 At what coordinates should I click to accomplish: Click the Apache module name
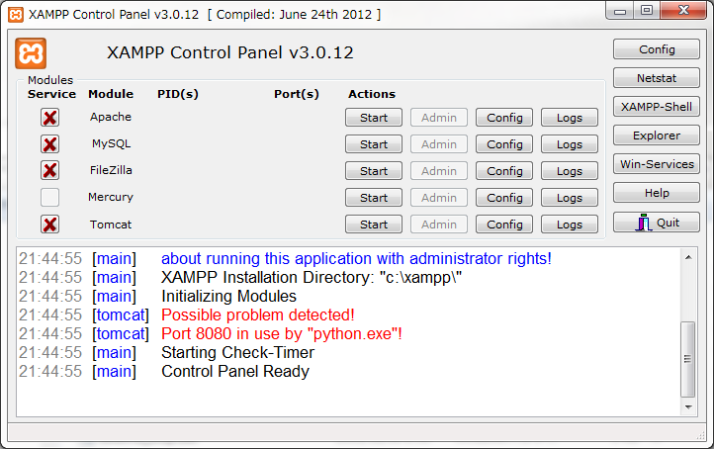coord(111,117)
